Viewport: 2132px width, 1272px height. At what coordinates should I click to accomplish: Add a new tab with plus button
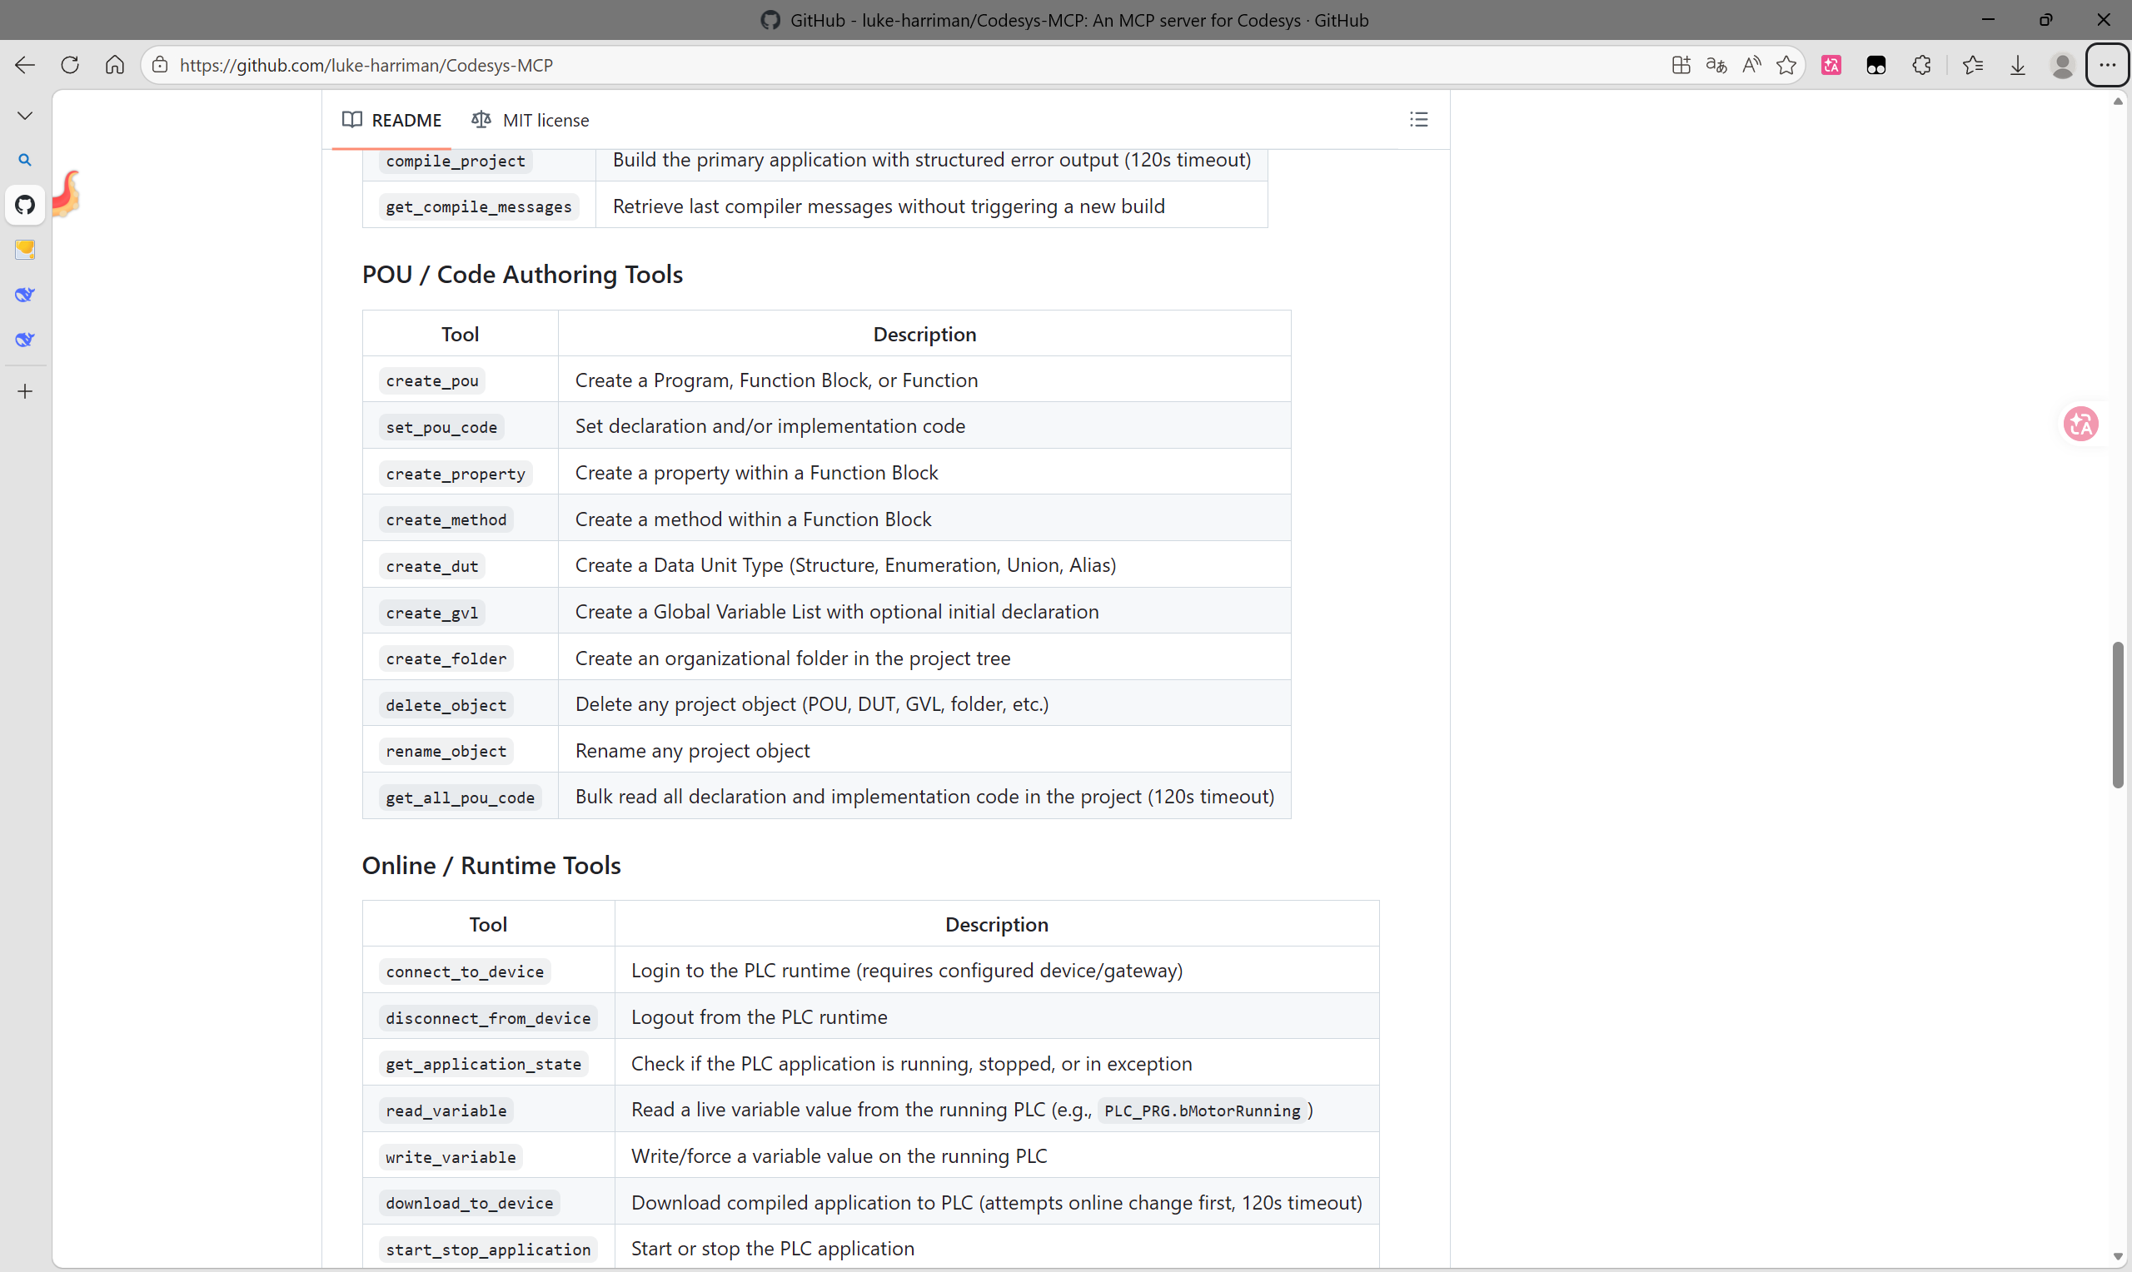click(25, 392)
